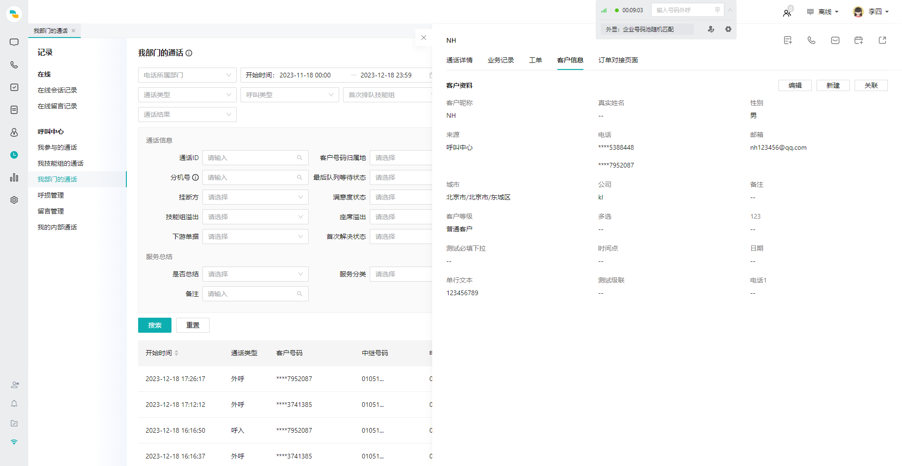Click the 编辑 button in customer info
Viewport: 902px width, 466px height.
coord(795,85)
